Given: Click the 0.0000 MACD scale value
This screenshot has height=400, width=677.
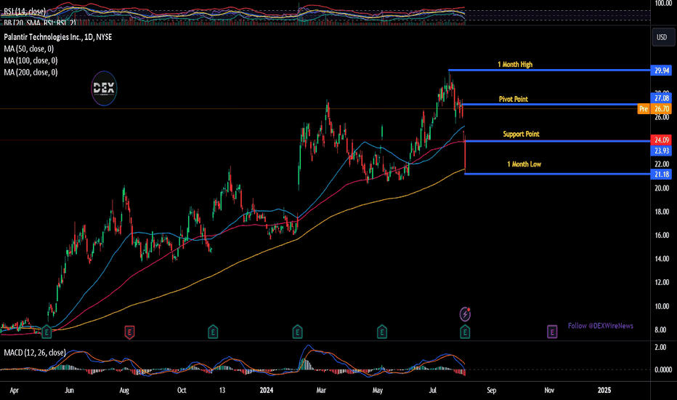Looking at the screenshot, I should tap(663, 369).
